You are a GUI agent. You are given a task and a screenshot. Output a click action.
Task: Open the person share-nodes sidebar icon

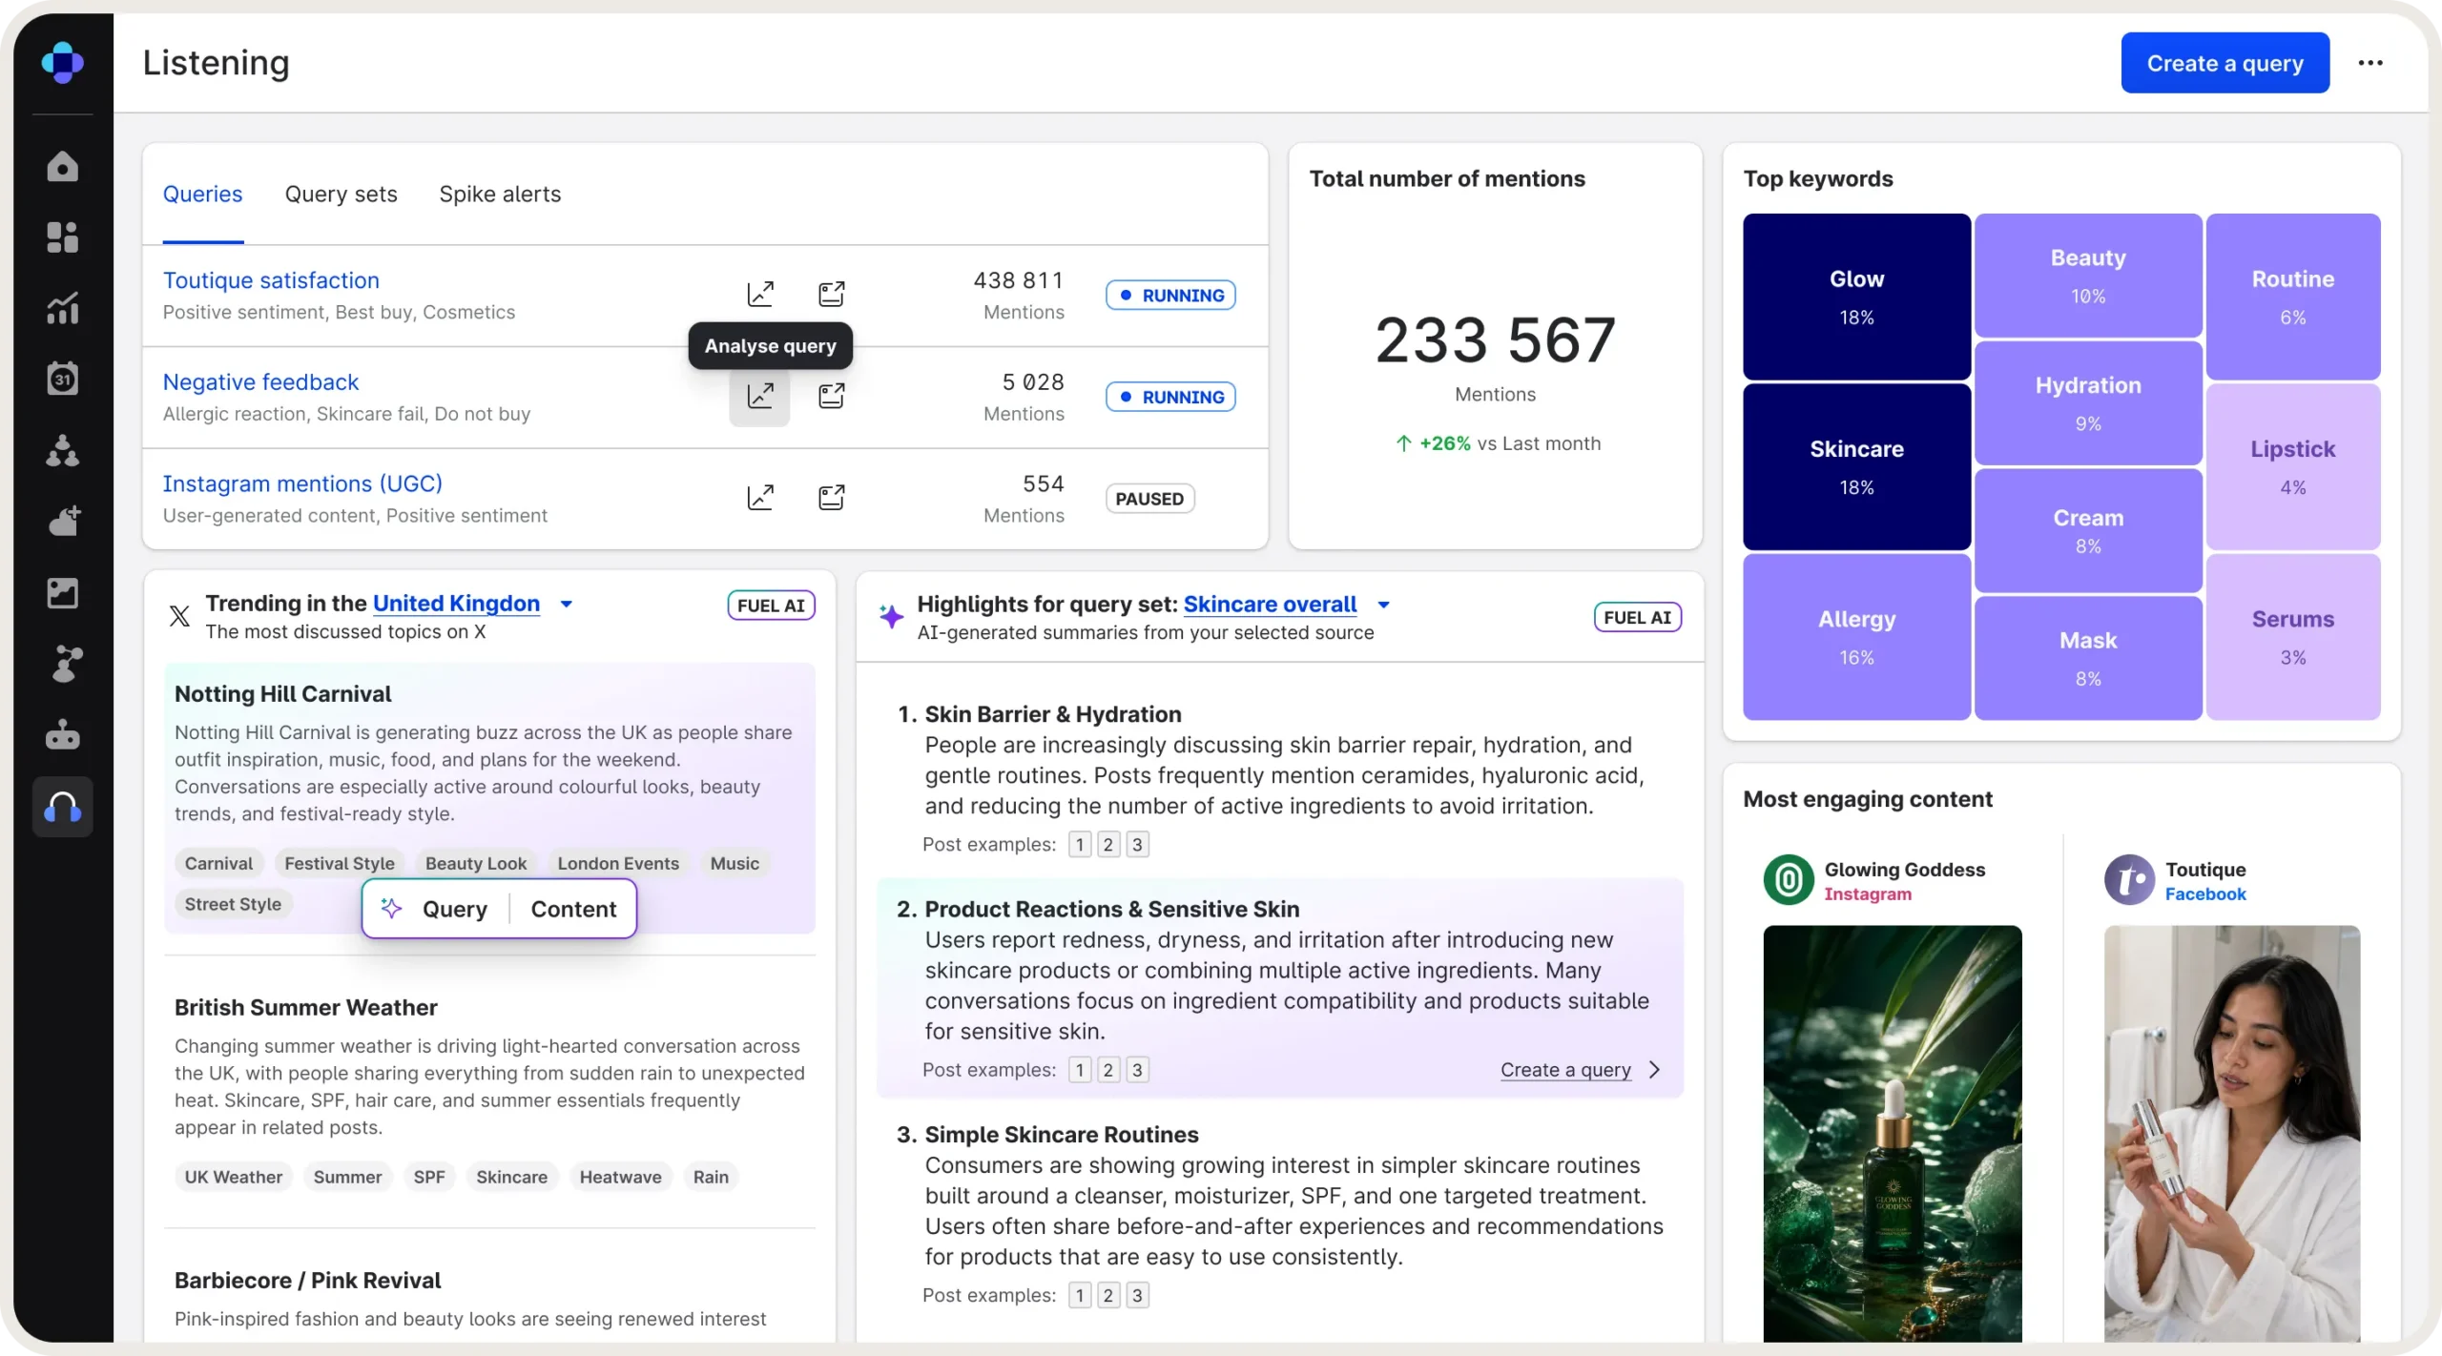63,664
